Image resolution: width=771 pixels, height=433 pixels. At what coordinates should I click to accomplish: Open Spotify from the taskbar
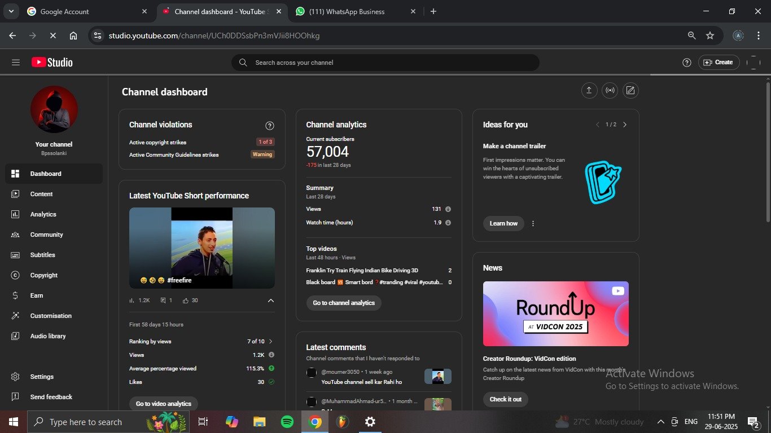pos(287,422)
